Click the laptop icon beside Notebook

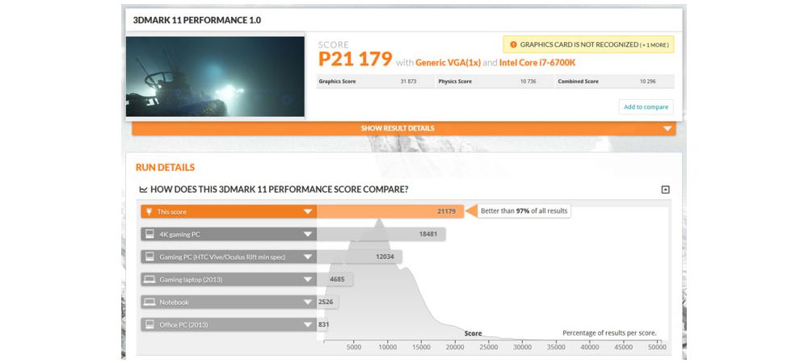coord(149,302)
